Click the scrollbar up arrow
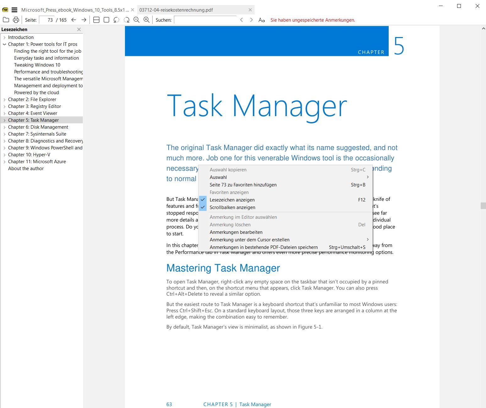 [x=483, y=29]
